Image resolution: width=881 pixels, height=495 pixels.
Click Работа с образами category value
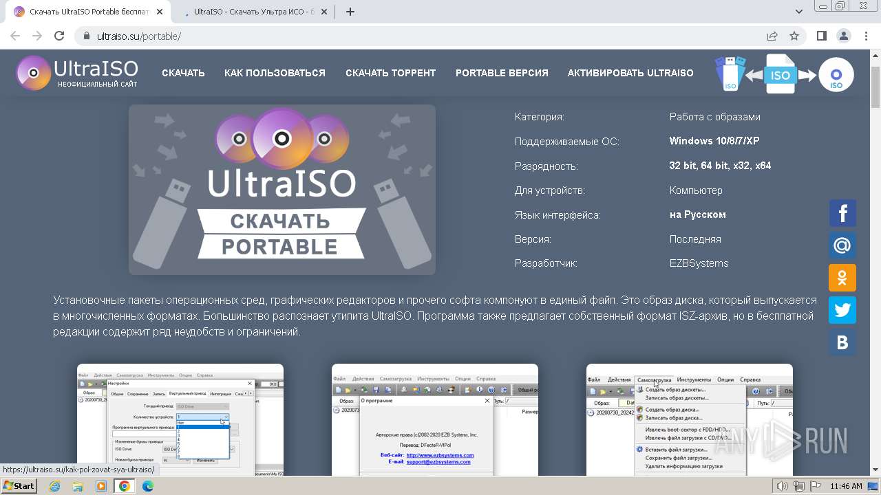pos(714,117)
